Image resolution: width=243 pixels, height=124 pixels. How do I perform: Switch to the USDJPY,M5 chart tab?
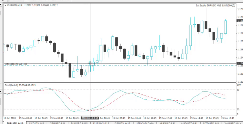(x=37, y=123)
